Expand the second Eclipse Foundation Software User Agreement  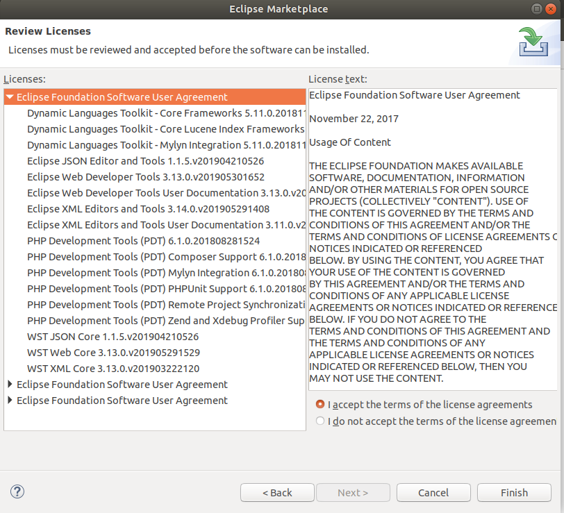click(x=10, y=384)
